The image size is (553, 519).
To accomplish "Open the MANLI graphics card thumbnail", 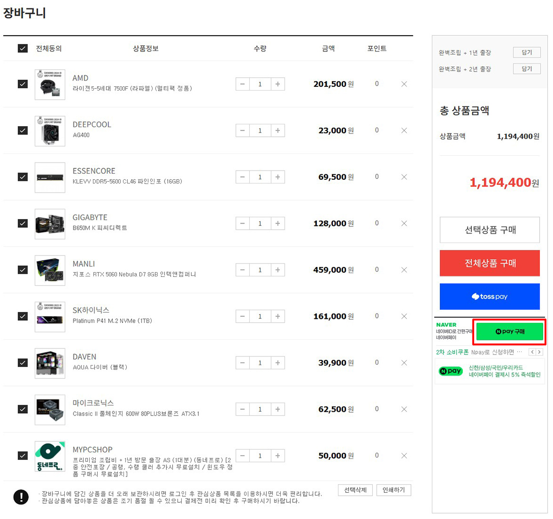I will [x=50, y=270].
